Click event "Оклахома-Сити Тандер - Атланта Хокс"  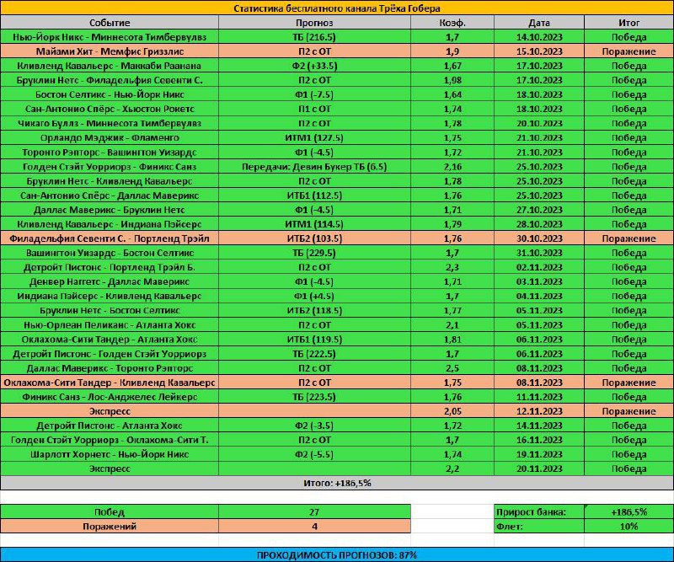coord(110,340)
